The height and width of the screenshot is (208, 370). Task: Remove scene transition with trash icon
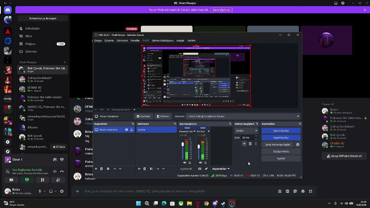[x=250, y=144]
